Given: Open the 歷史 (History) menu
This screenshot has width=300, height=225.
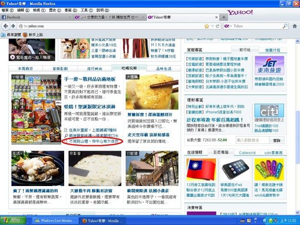Looking at the screenshot, I should [55, 10].
